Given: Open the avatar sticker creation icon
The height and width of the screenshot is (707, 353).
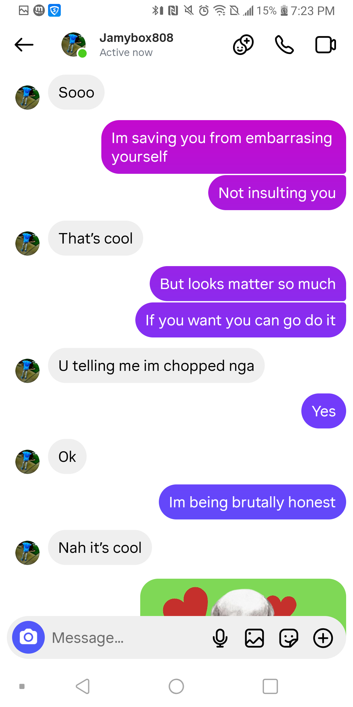Looking at the screenshot, I should pos(243,45).
